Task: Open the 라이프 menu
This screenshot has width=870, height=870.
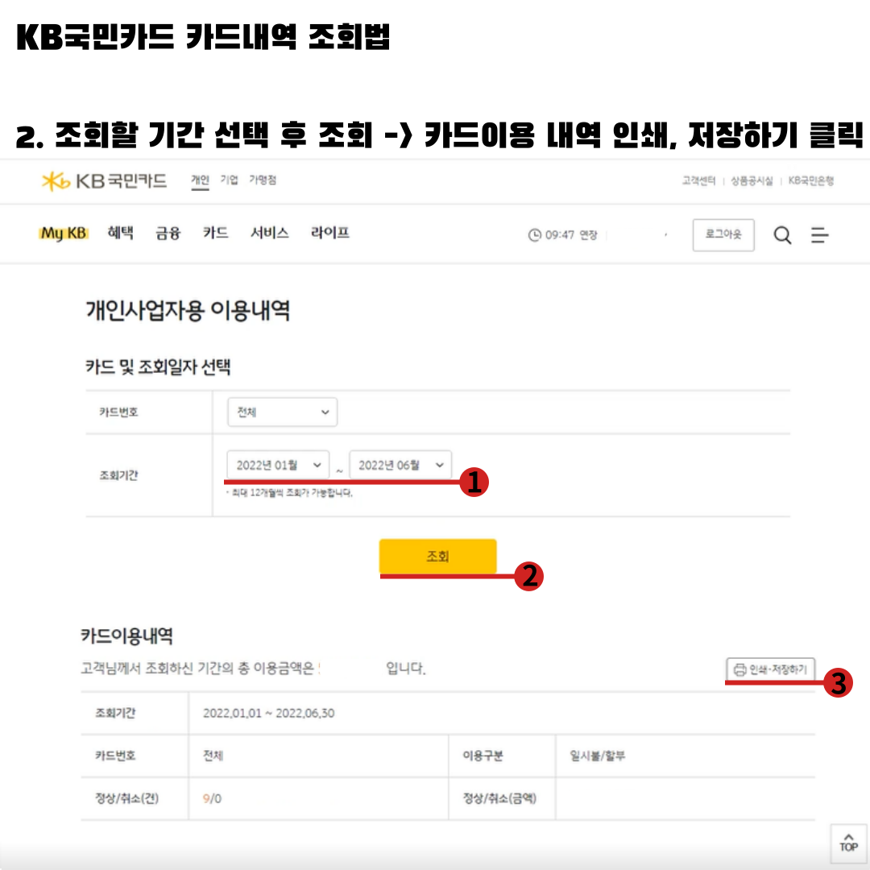Action: coord(330,233)
